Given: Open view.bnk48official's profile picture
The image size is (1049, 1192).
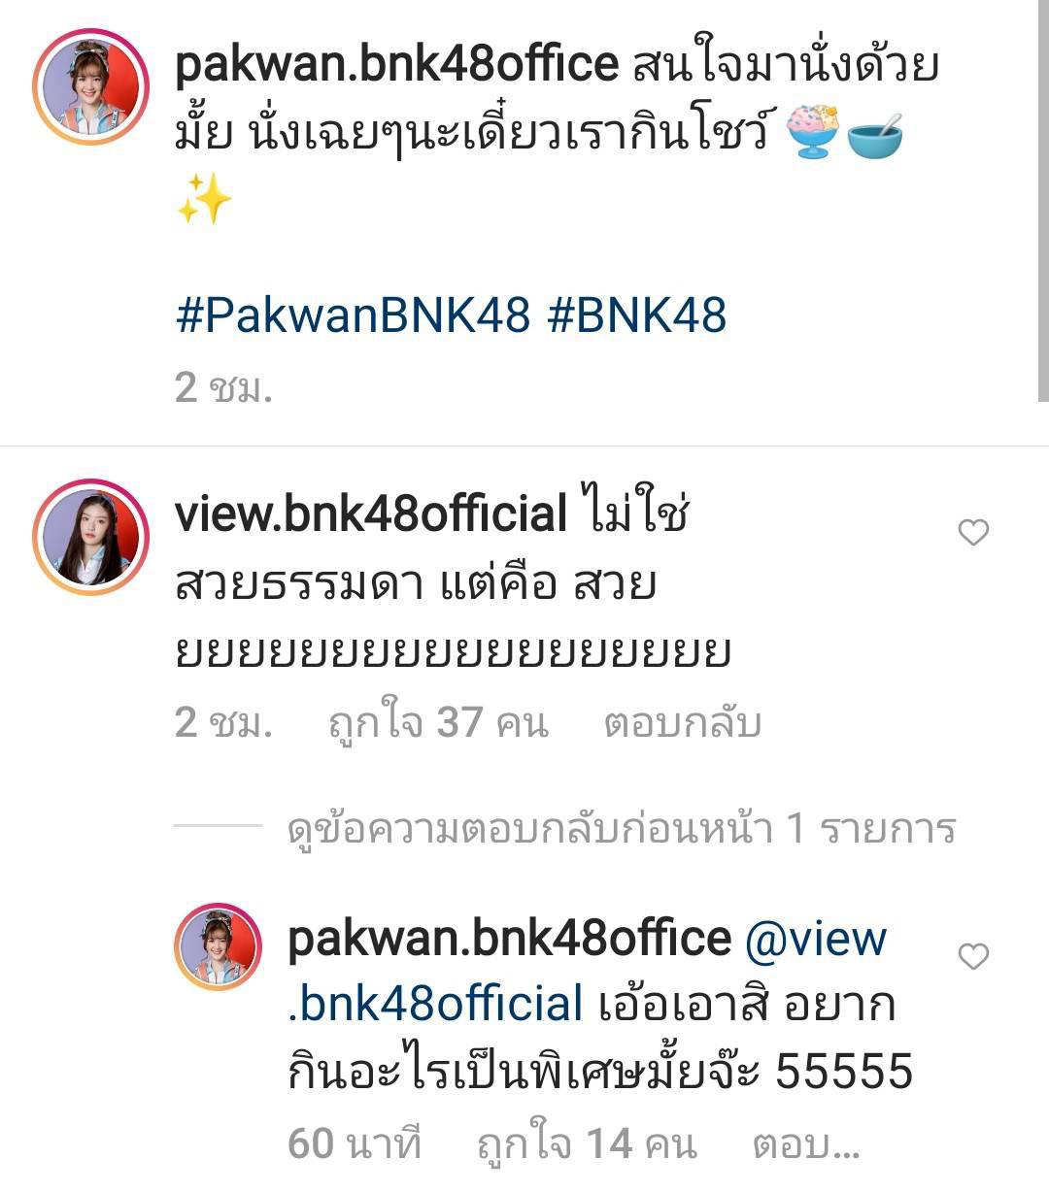Looking at the screenshot, I should (91, 536).
